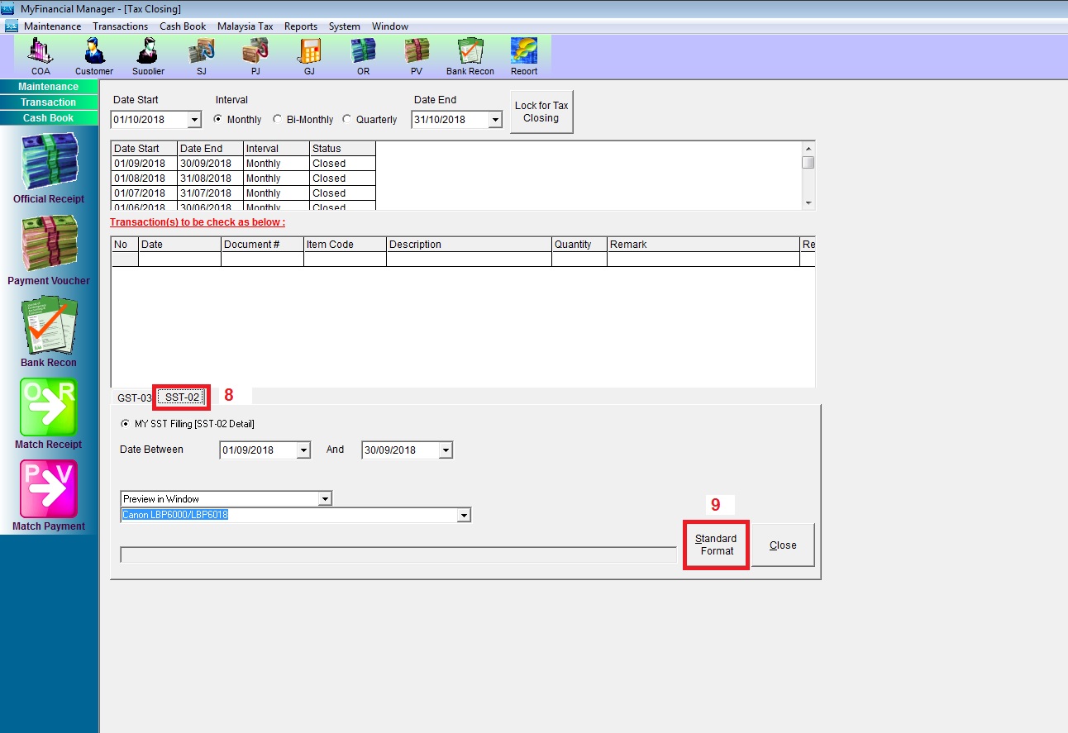Open the COA toolbar icon
1068x733 pixels.
click(41, 55)
